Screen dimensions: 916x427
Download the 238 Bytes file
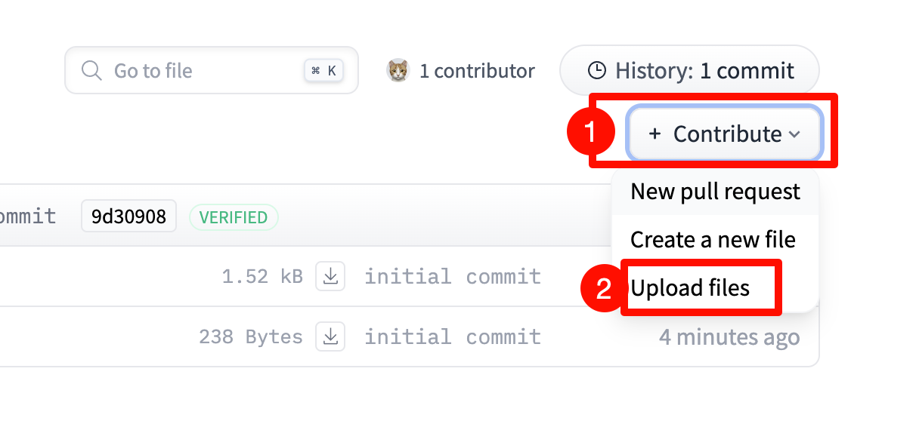(330, 336)
